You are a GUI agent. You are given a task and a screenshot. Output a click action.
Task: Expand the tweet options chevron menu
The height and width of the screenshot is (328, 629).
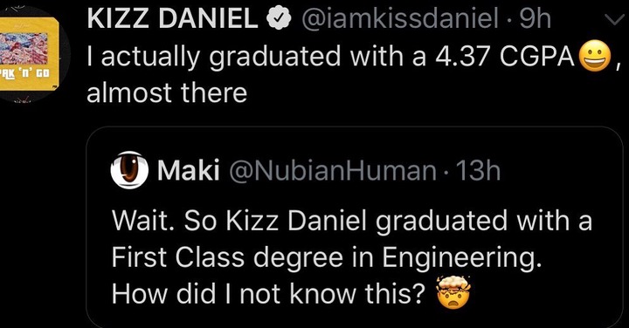pos(614,19)
